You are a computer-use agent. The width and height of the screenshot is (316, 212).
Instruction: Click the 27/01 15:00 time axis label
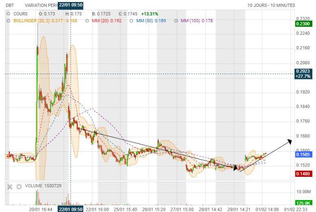pyautogui.click(x=182, y=210)
